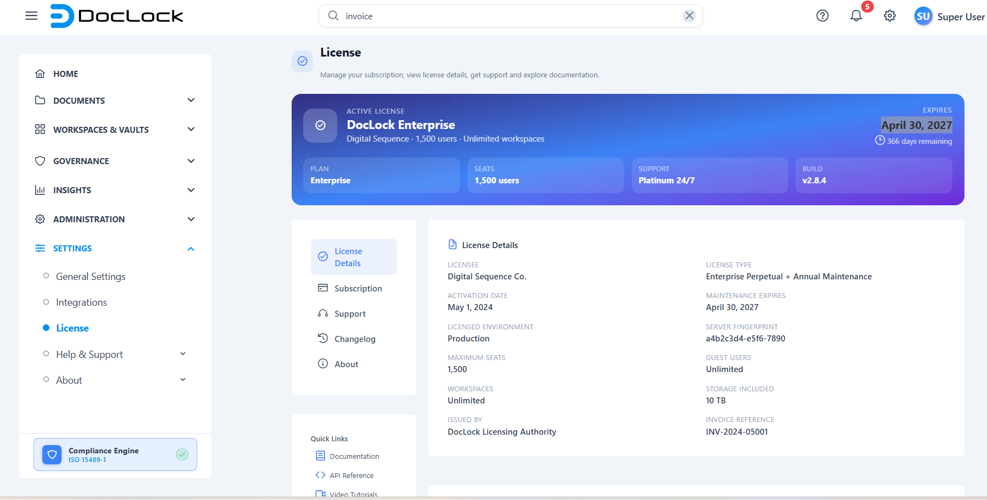This screenshot has height=500, width=987.
Task: Open the About item in sidebar
Action: pyautogui.click(x=69, y=380)
